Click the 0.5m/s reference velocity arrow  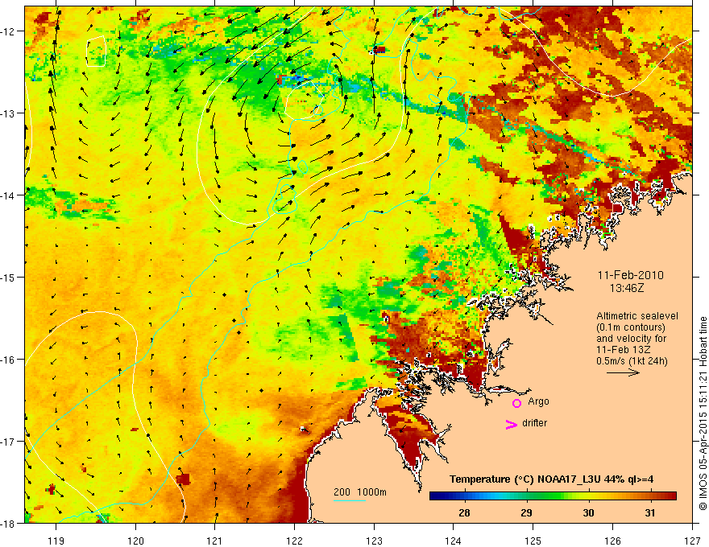point(623,372)
